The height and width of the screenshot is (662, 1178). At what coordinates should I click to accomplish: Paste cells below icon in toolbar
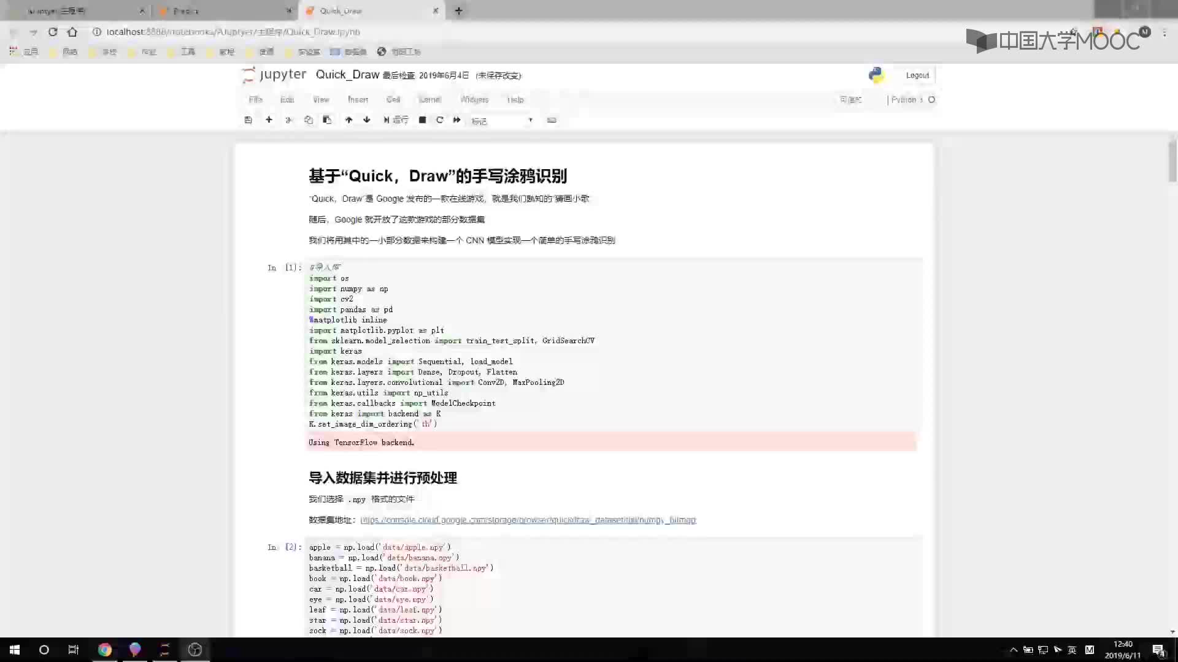pyautogui.click(x=327, y=120)
